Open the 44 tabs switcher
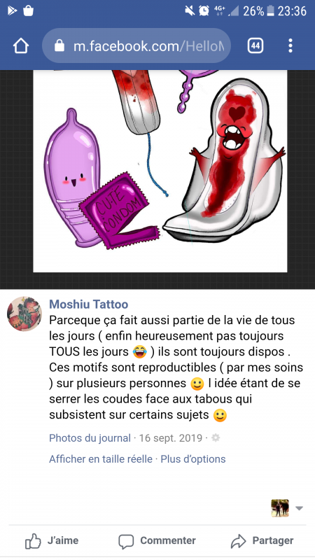 pyautogui.click(x=255, y=45)
